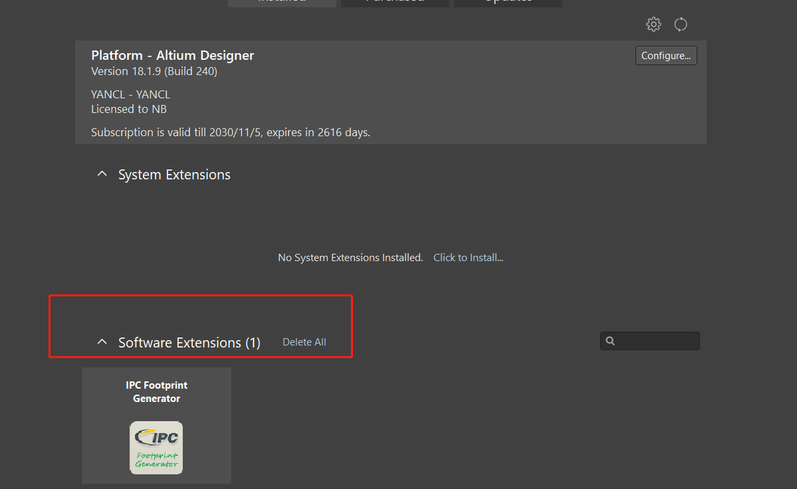
Task: Click the Software Extensions (1) heading text
Action: 189,343
